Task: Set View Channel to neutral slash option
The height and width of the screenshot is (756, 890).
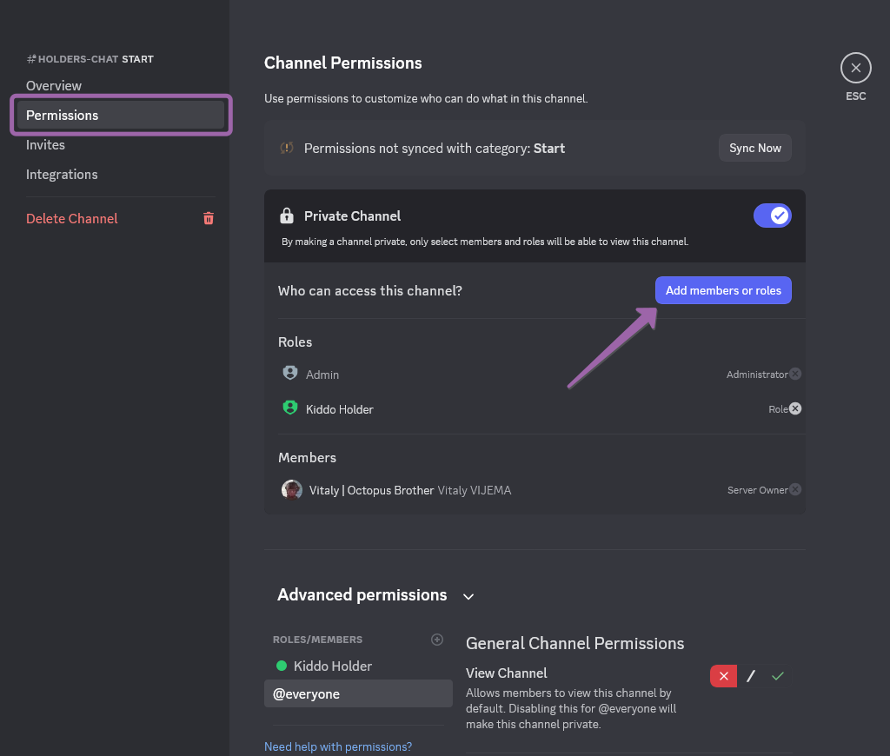Action: pos(751,676)
